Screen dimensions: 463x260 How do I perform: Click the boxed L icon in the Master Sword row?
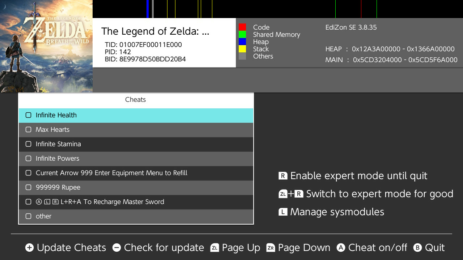pyautogui.click(x=47, y=202)
